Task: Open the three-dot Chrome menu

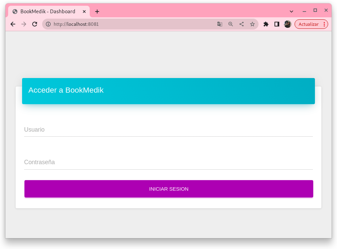Action: (324, 24)
